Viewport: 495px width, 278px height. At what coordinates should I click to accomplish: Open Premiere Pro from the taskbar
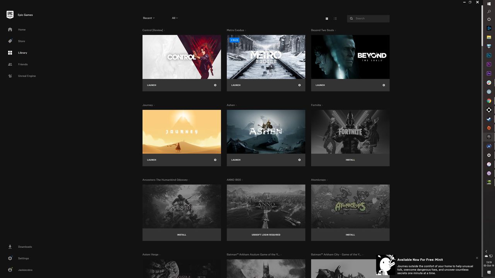(489, 64)
